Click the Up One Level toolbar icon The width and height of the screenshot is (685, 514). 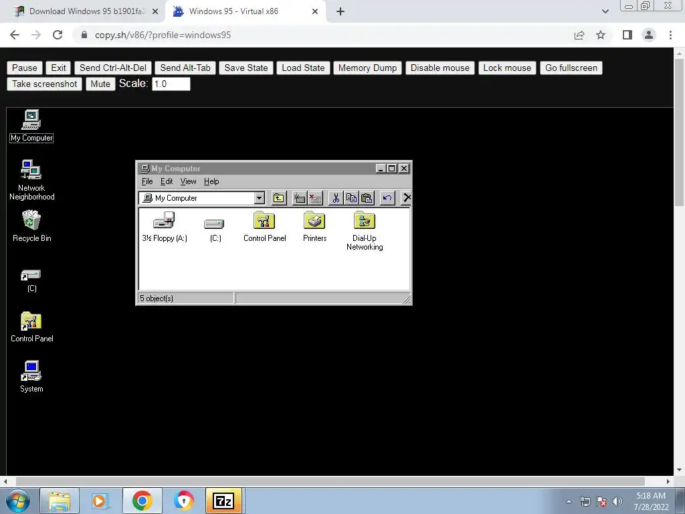tap(279, 198)
